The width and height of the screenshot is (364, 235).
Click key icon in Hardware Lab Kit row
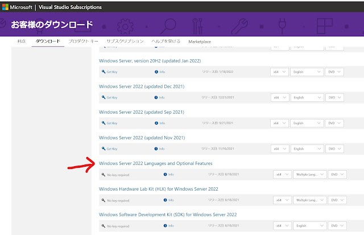pos(104,200)
